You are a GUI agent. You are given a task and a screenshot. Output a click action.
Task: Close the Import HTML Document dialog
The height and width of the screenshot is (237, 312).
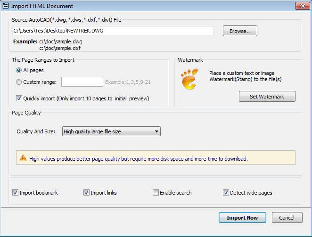click(302, 6)
